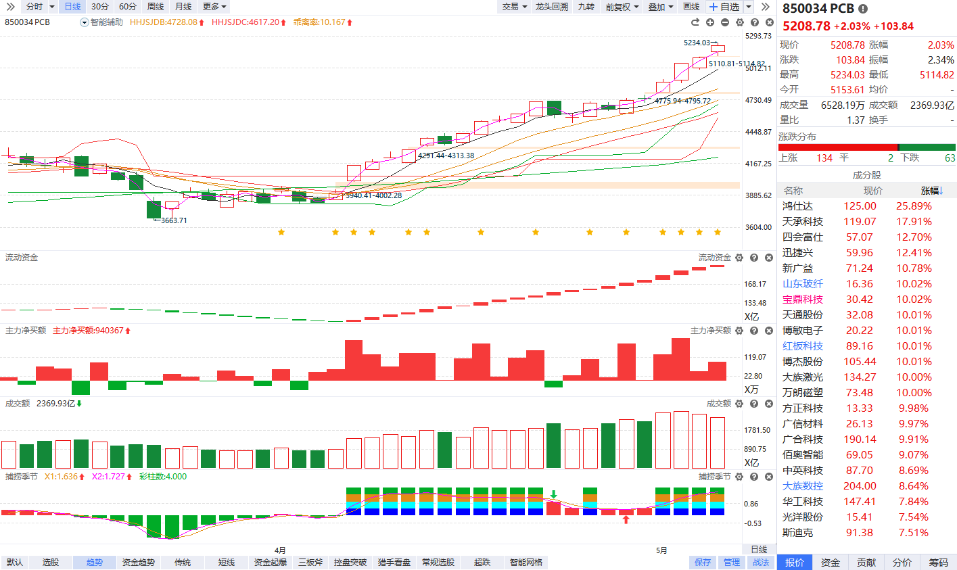
Task: Close the 主力净买额 indicator panel
Action: click(769, 331)
